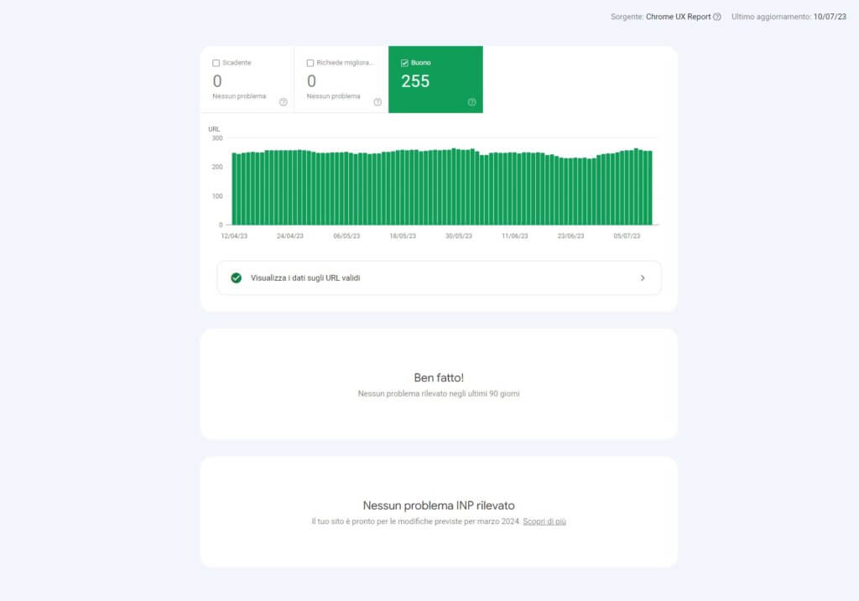Click chart date label 18/05/23
The image size is (859, 601).
click(403, 236)
